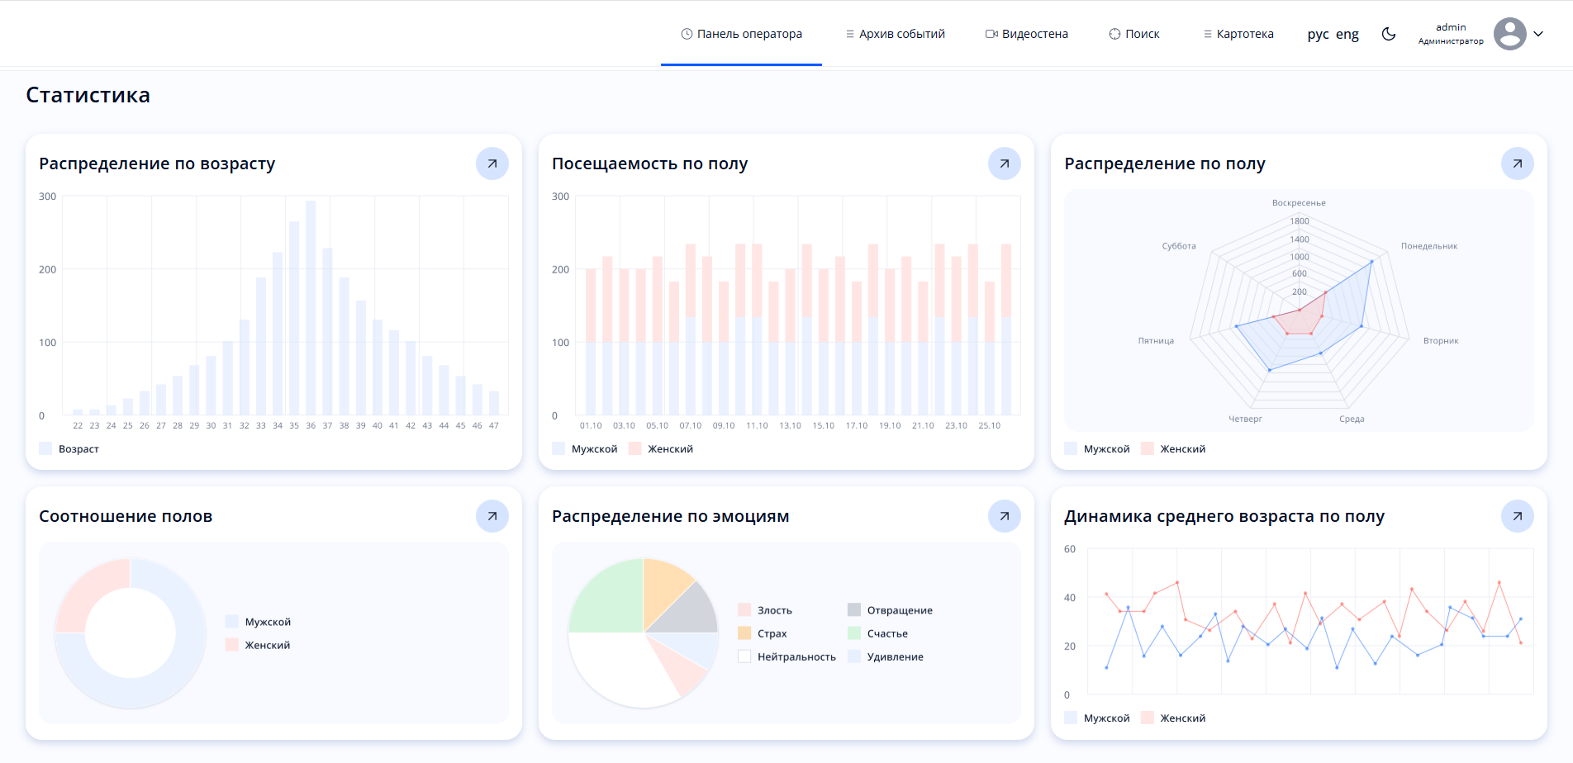Expand the emotion distribution chart arrow icon
The image size is (1573, 763).
[x=1004, y=516]
